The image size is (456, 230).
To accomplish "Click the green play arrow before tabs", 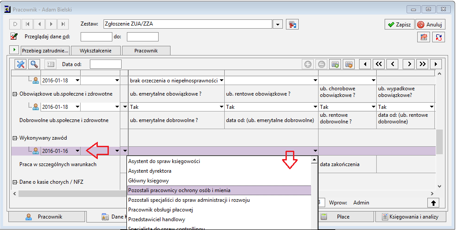I will point(14,50).
